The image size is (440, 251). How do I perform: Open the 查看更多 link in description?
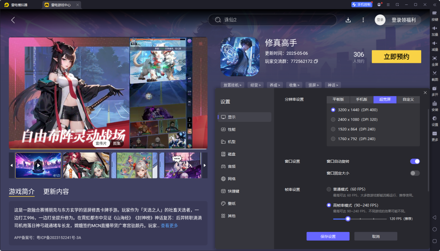[x=169, y=226]
